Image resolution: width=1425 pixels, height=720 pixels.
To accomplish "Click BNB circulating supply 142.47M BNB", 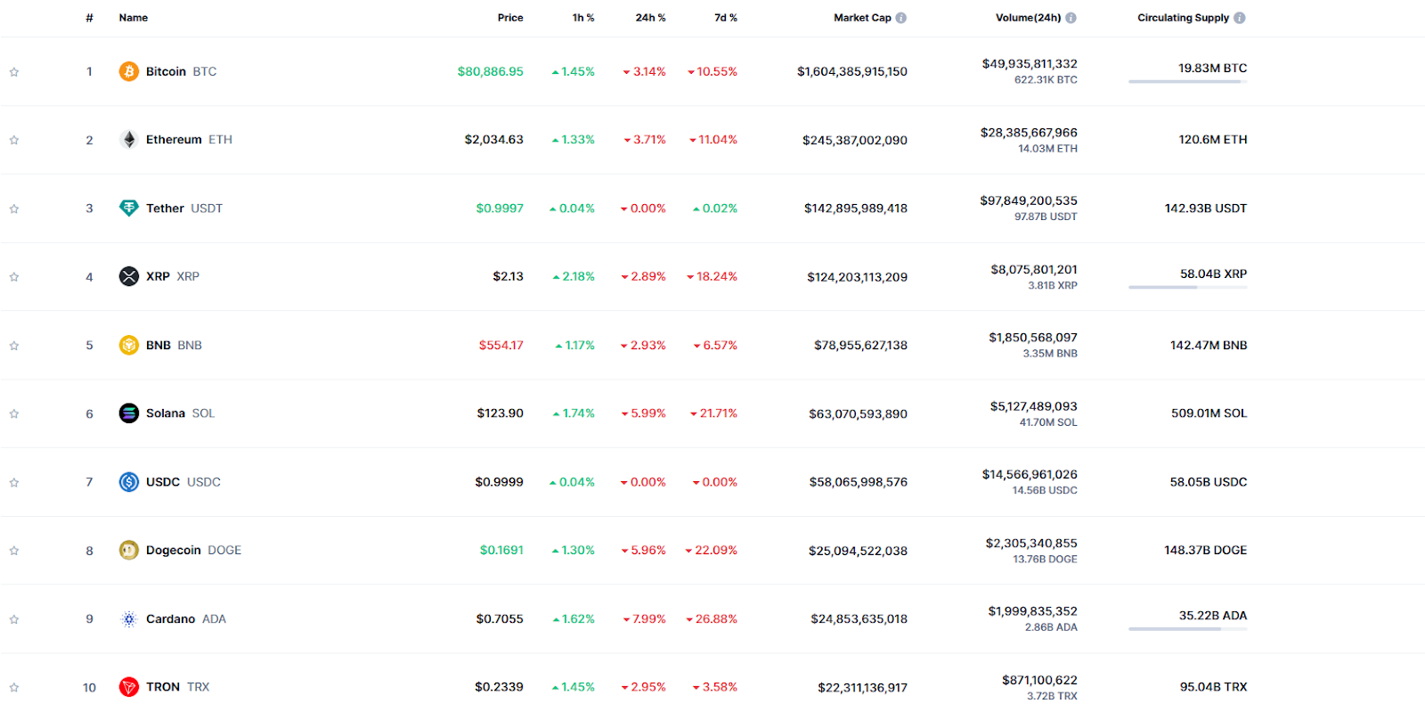I will [1209, 345].
